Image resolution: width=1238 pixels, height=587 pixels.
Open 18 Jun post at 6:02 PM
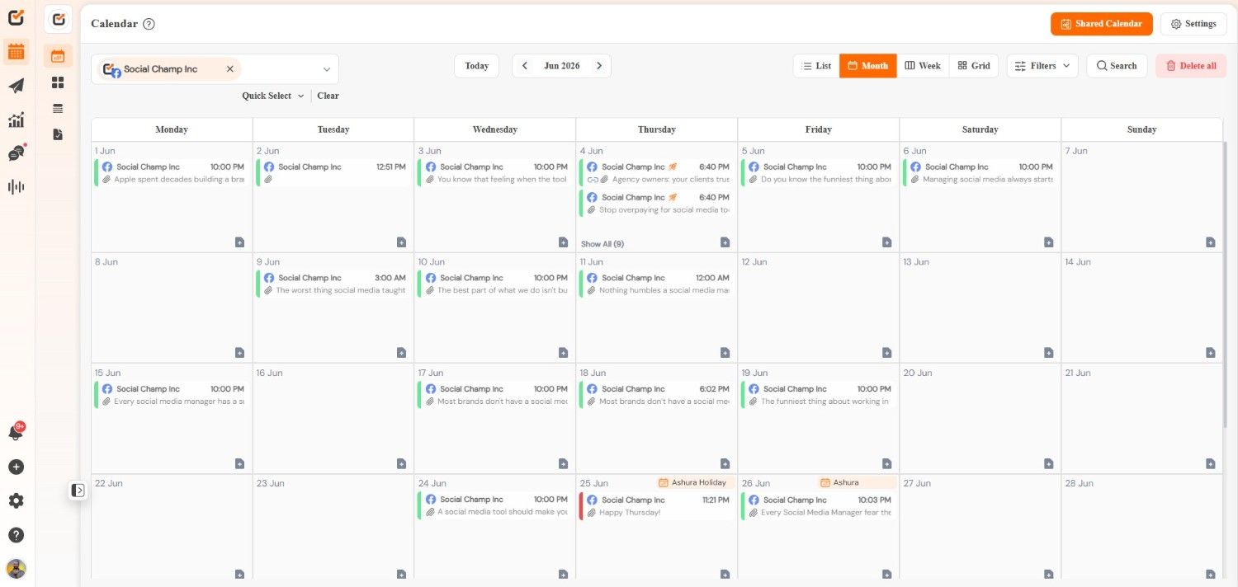point(656,395)
